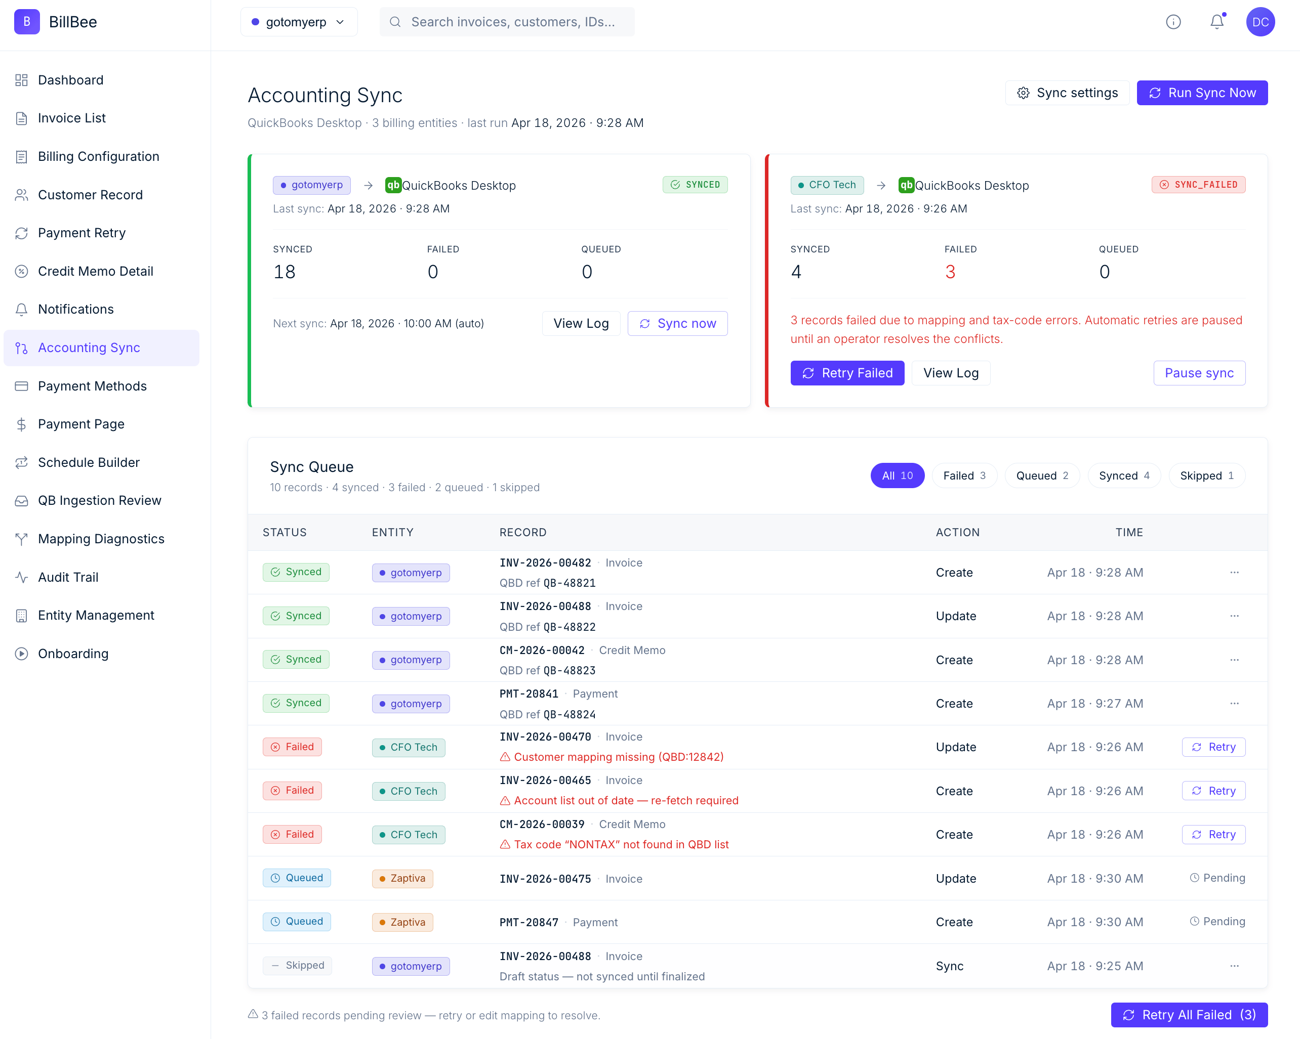
Task: Open the DC user avatar menu
Action: (x=1260, y=22)
